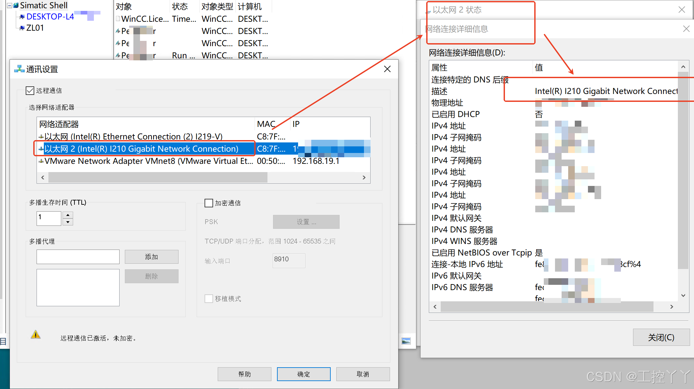Click the multicast proxy input field
This screenshot has height=389, width=694.
[x=78, y=256]
